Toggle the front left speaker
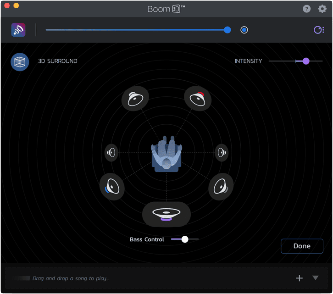The width and height of the screenshot is (333, 294). [135, 99]
